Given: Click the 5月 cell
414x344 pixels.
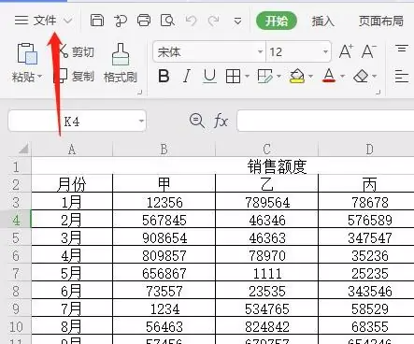Looking at the screenshot, I should [x=72, y=273].
